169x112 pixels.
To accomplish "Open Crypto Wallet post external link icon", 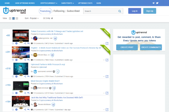I will (107, 93).
